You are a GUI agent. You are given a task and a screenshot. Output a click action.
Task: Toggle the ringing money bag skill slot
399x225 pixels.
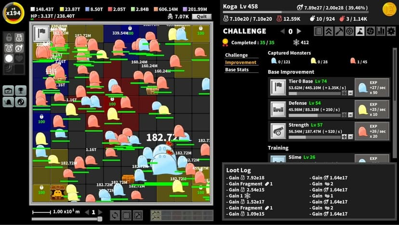tap(9, 48)
